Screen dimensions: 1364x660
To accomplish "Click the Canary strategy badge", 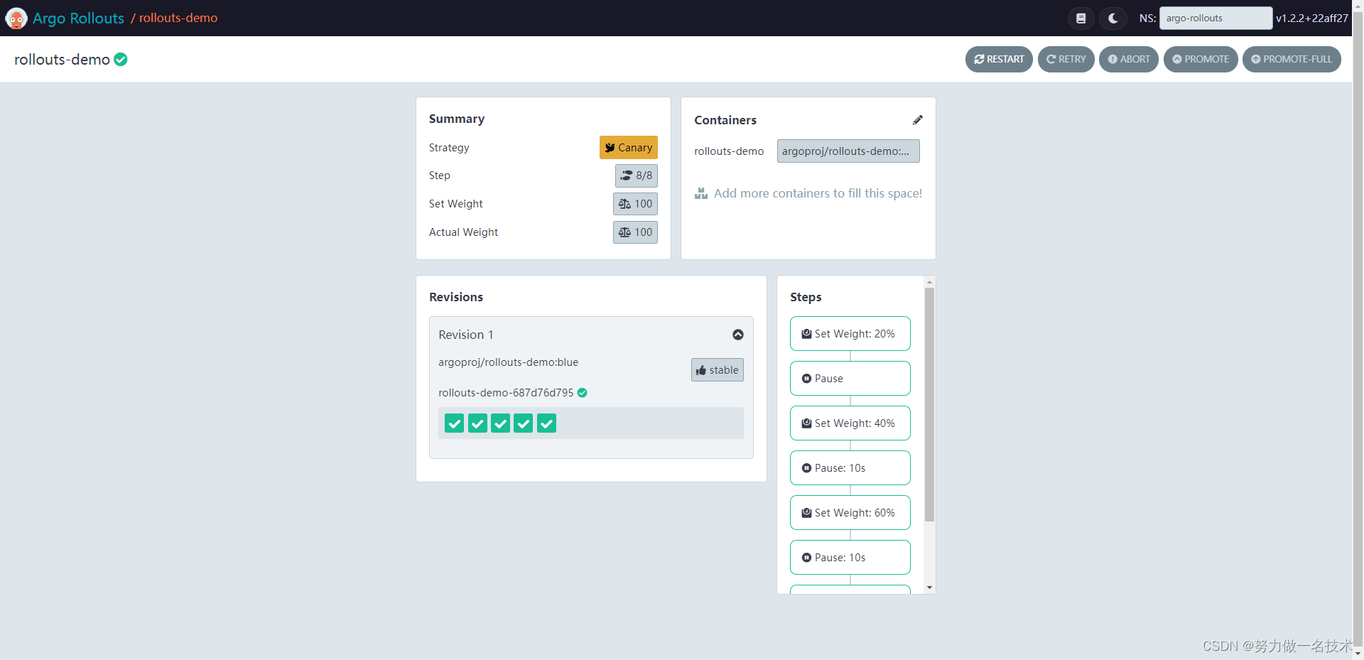I will point(629,148).
